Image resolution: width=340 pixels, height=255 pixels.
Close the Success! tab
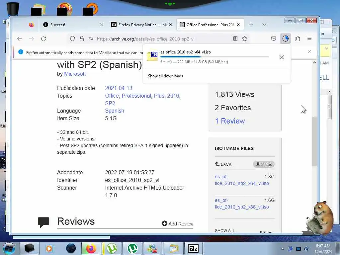point(102,25)
